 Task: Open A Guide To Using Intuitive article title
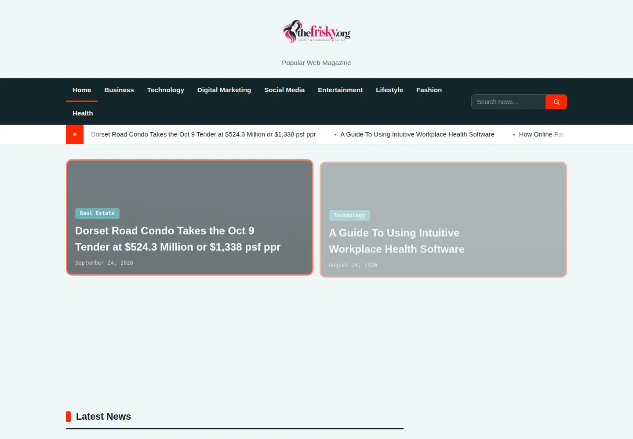[397, 241]
